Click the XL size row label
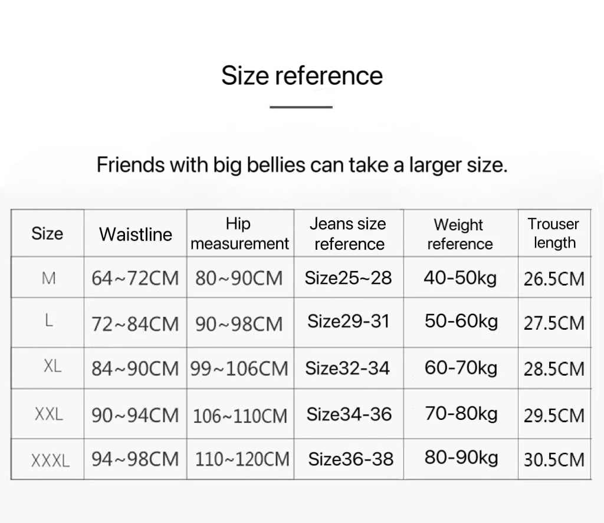Viewport: 604px width, 523px height. (52, 367)
